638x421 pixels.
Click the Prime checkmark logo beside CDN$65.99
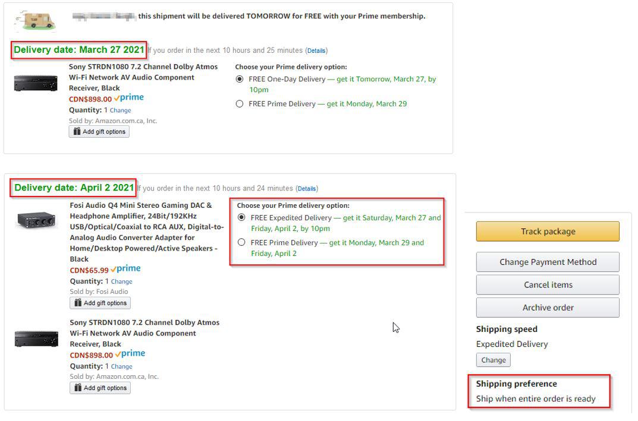coord(127,268)
